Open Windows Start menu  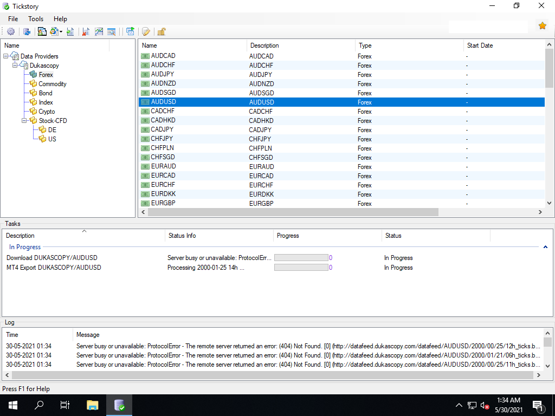point(13,405)
